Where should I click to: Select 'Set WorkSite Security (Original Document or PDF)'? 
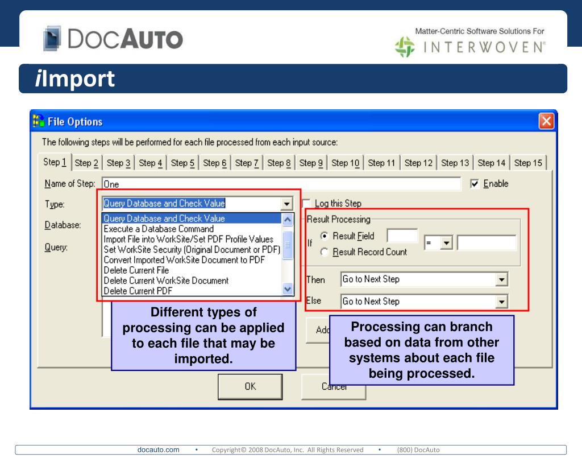[x=192, y=249]
